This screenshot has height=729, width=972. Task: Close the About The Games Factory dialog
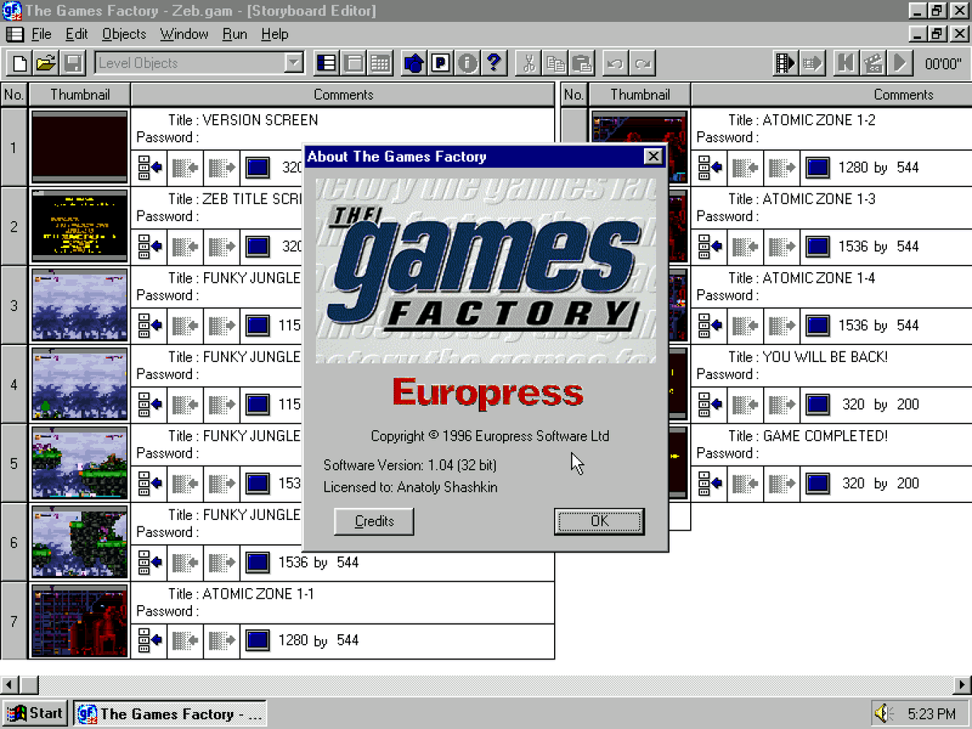click(x=654, y=156)
